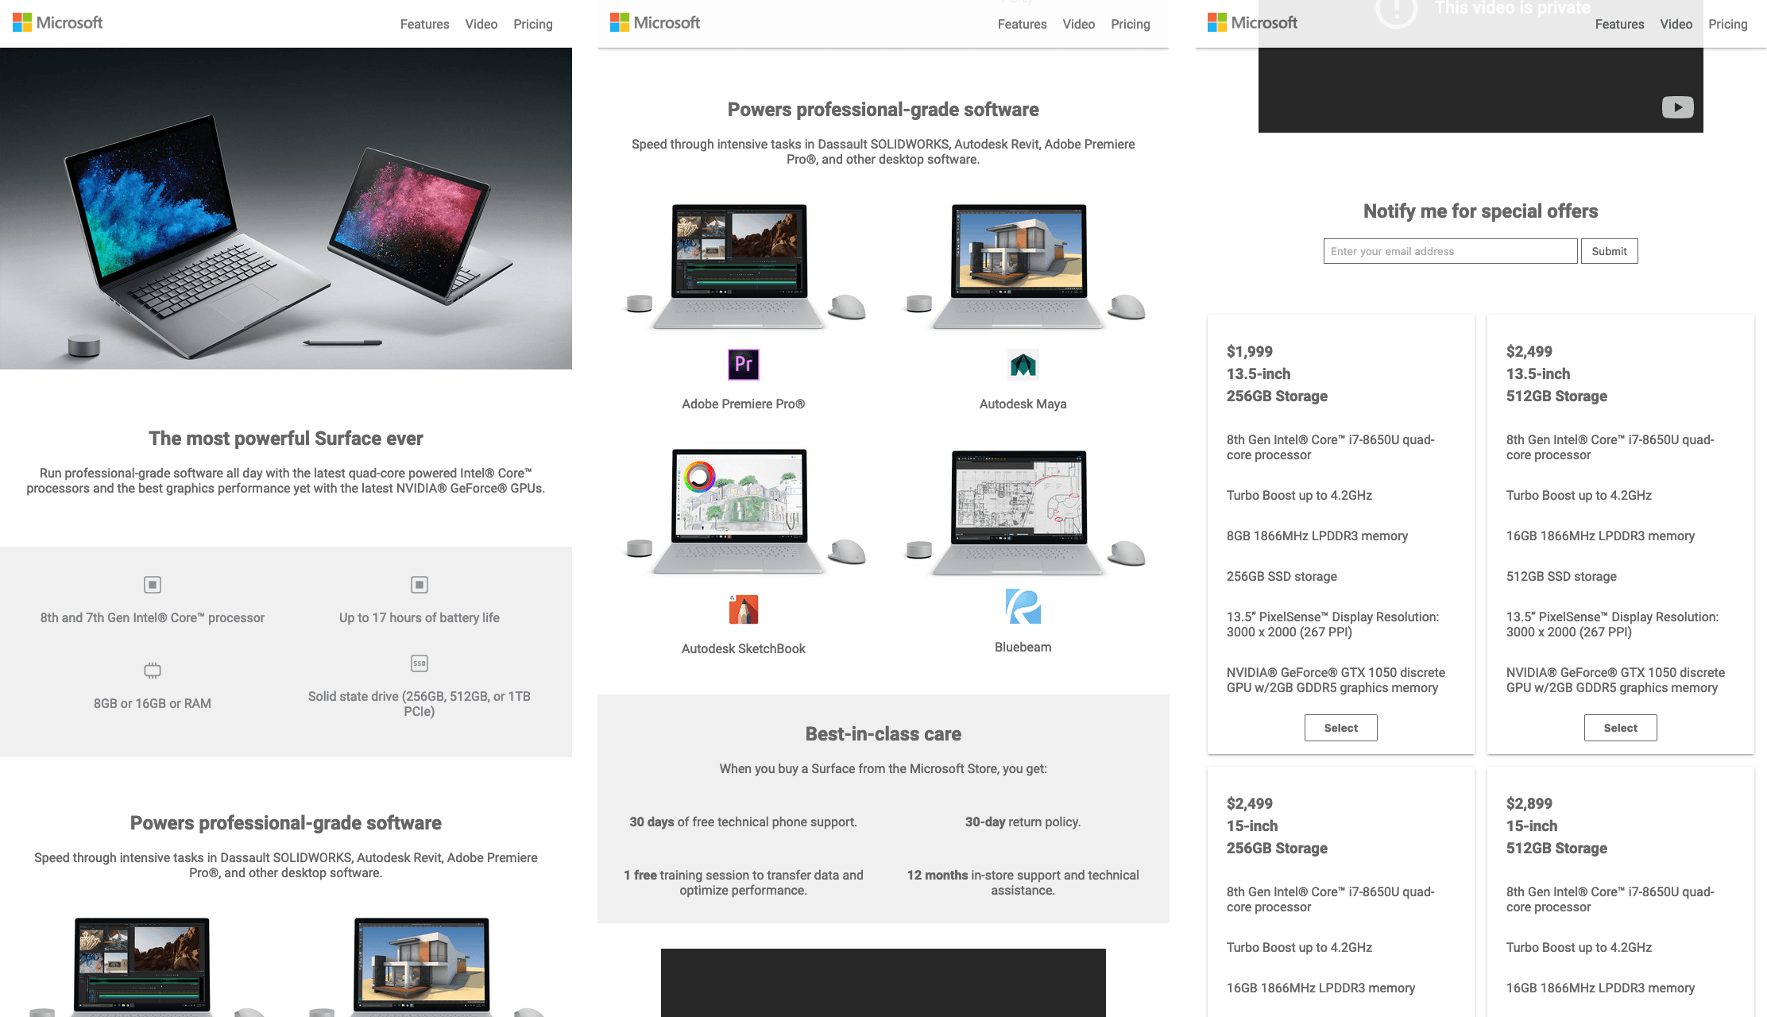Click the Autodesk Maya app icon

click(1023, 365)
